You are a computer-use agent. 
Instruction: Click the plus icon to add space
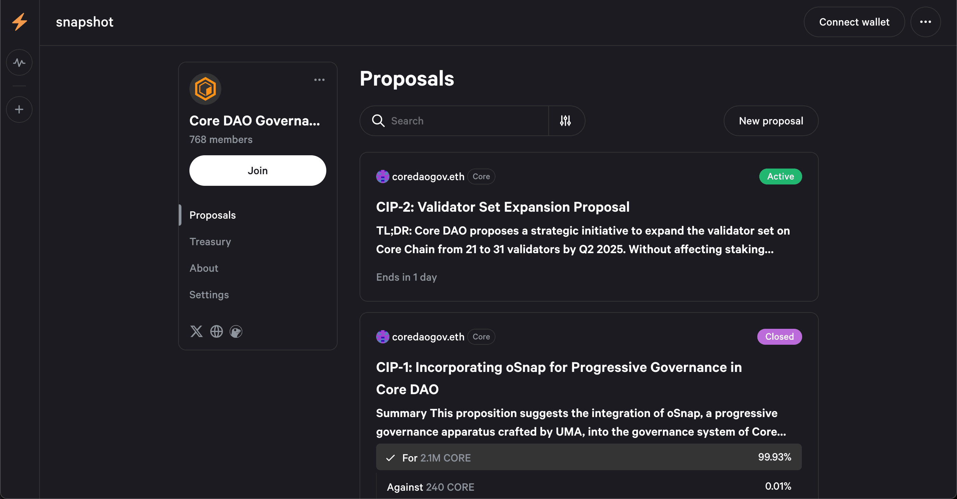coord(19,109)
